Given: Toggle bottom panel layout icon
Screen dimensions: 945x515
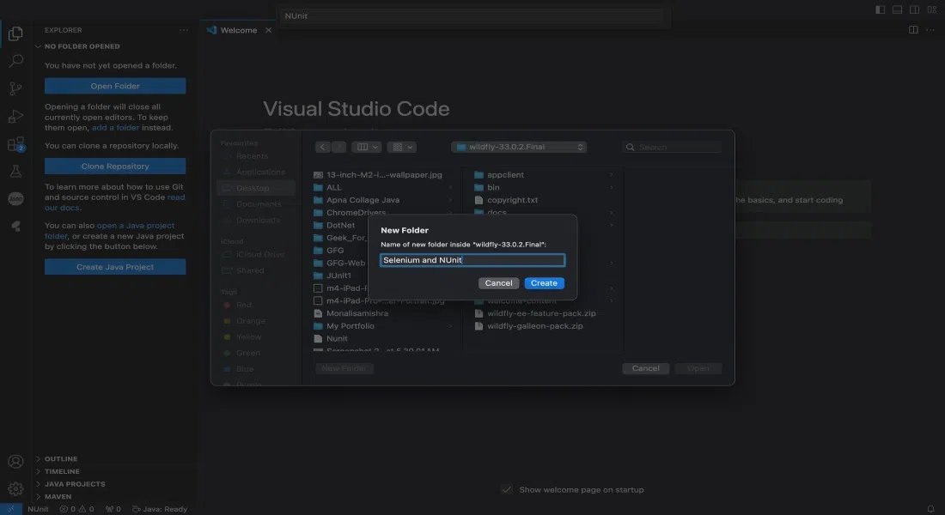Looking at the screenshot, I should pos(898,9).
